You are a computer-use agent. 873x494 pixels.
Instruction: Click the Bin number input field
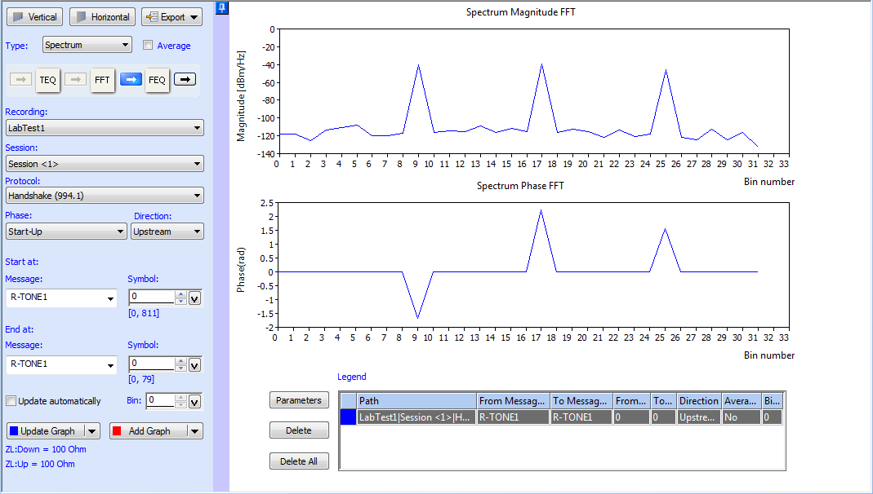pos(161,400)
